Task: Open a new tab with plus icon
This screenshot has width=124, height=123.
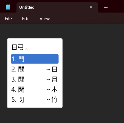Action: 106,7
